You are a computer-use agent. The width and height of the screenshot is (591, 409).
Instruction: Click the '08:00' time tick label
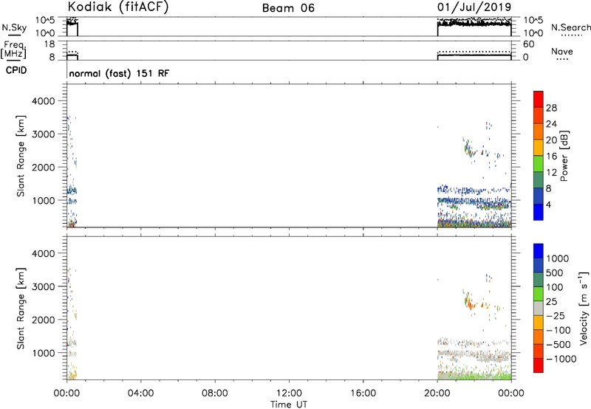214,393
